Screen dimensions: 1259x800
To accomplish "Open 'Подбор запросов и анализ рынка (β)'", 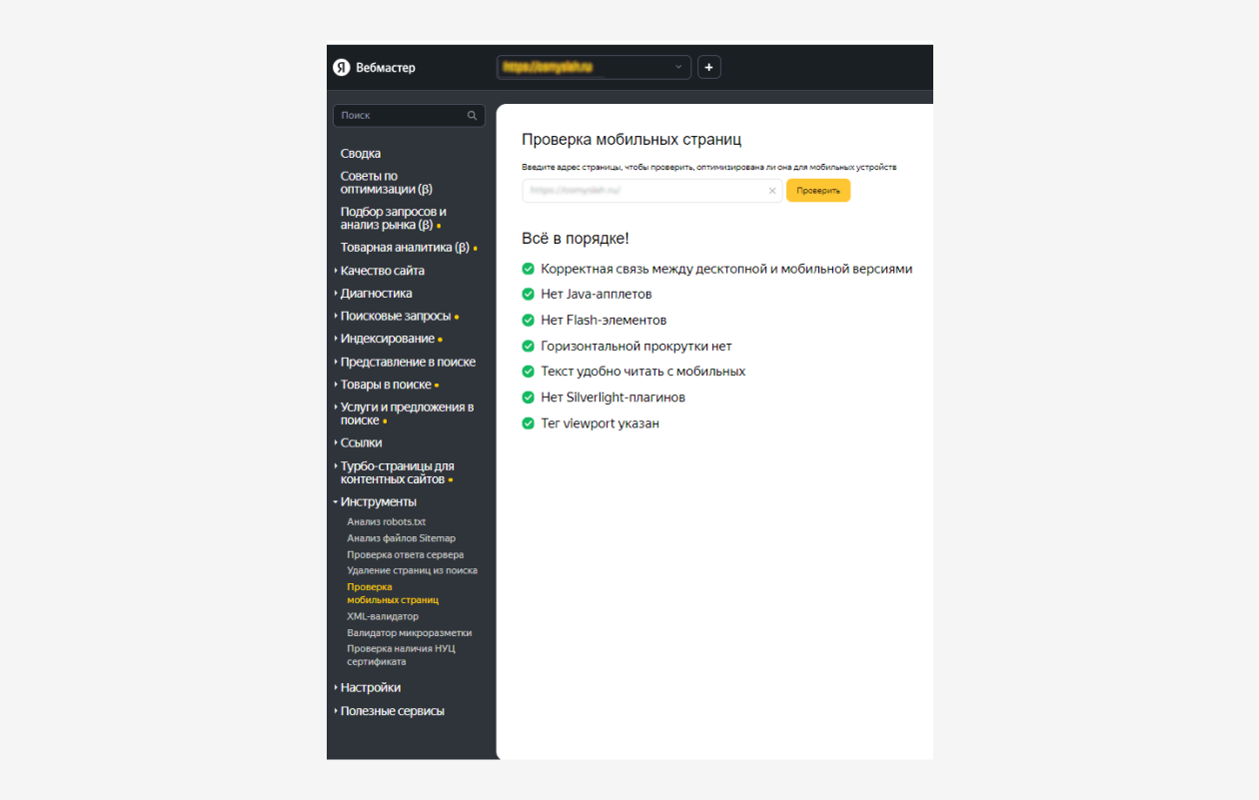I will [x=394, y=219].
